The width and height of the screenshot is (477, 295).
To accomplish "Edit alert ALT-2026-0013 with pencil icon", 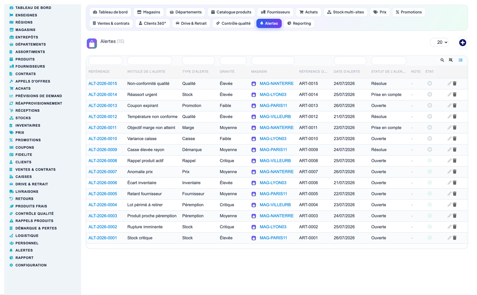I will click(x=449, y=106).
